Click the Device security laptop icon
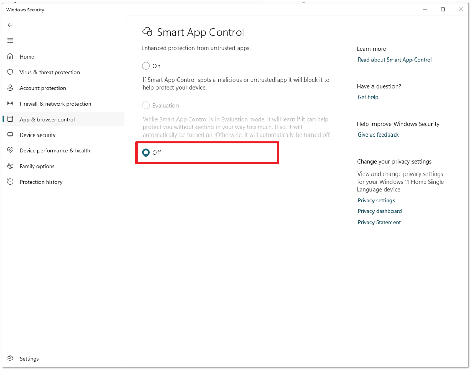 [x=10, y=135]
